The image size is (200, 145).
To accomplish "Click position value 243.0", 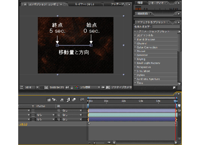I will (24, 124).
